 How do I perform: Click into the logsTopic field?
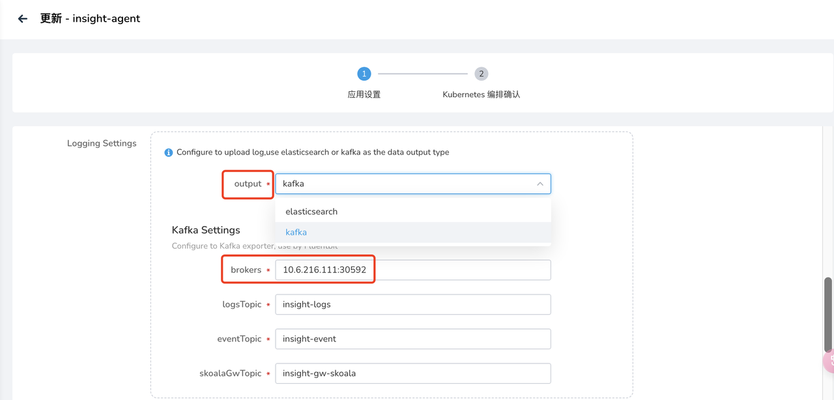412,304
